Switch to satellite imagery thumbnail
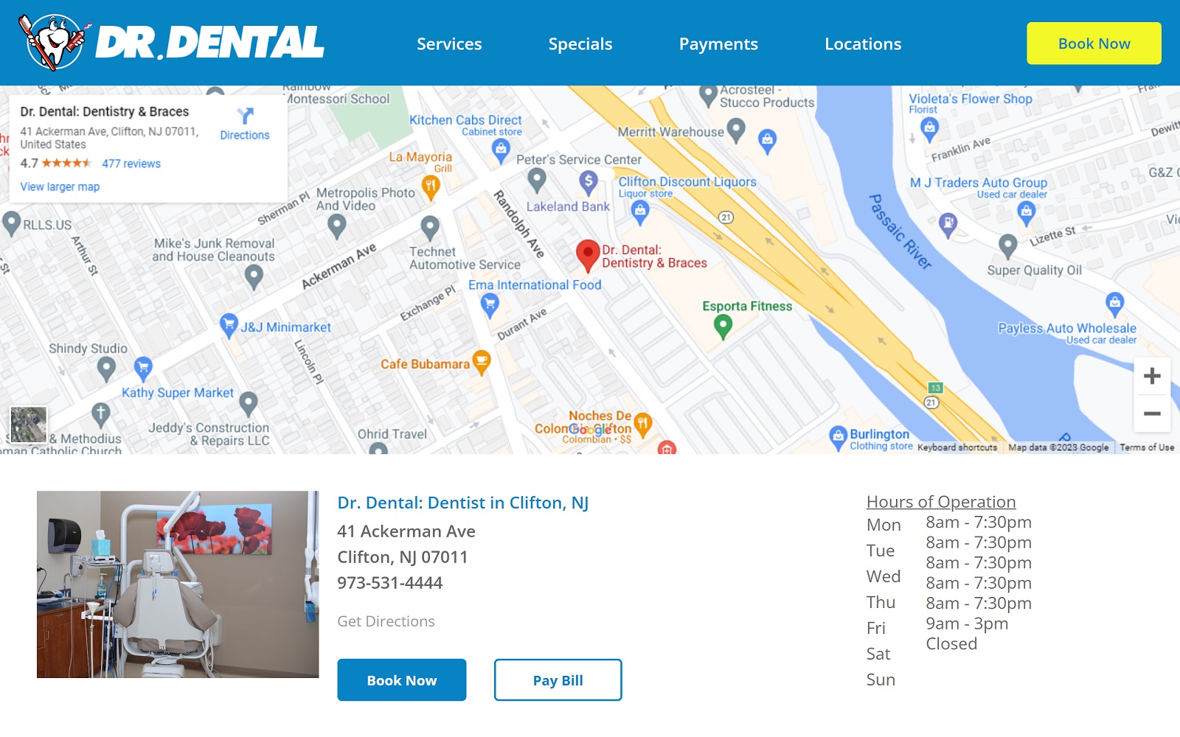The width and height of the screenshot is (1180, 737). tap(29, 425)
